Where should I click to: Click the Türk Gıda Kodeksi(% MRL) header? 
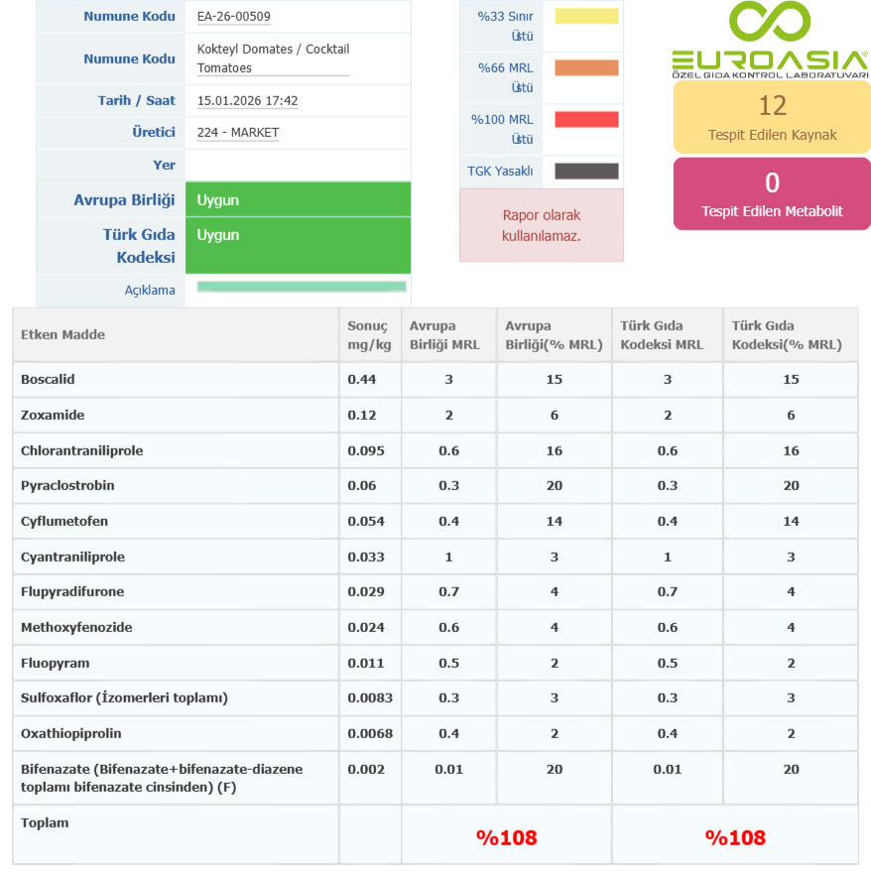pos(786,335)
